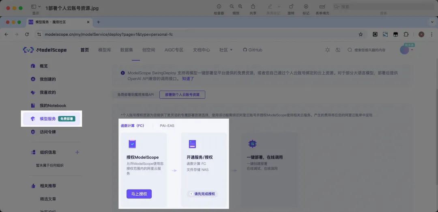Zoom out using Preview's minus magnifier
The image size is (438, 212).
pos(232,6)
